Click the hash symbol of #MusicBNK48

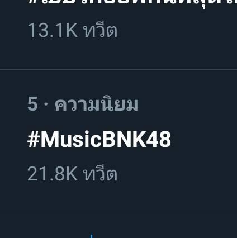coord(34,140)
